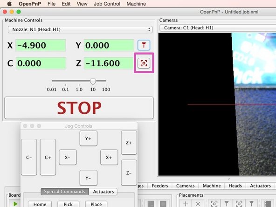Set jog increment to 0.01 tick
This screenshot has height=207, width=276.
tap(52, 90)
